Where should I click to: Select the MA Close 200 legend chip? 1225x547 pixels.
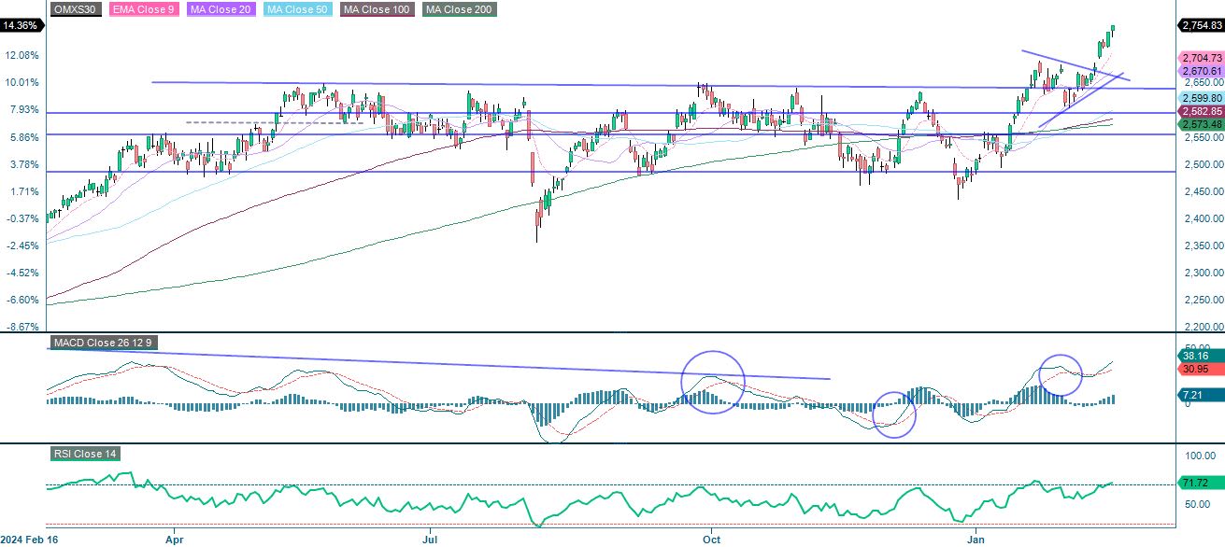pyautogui.click(x=458, y=10)
